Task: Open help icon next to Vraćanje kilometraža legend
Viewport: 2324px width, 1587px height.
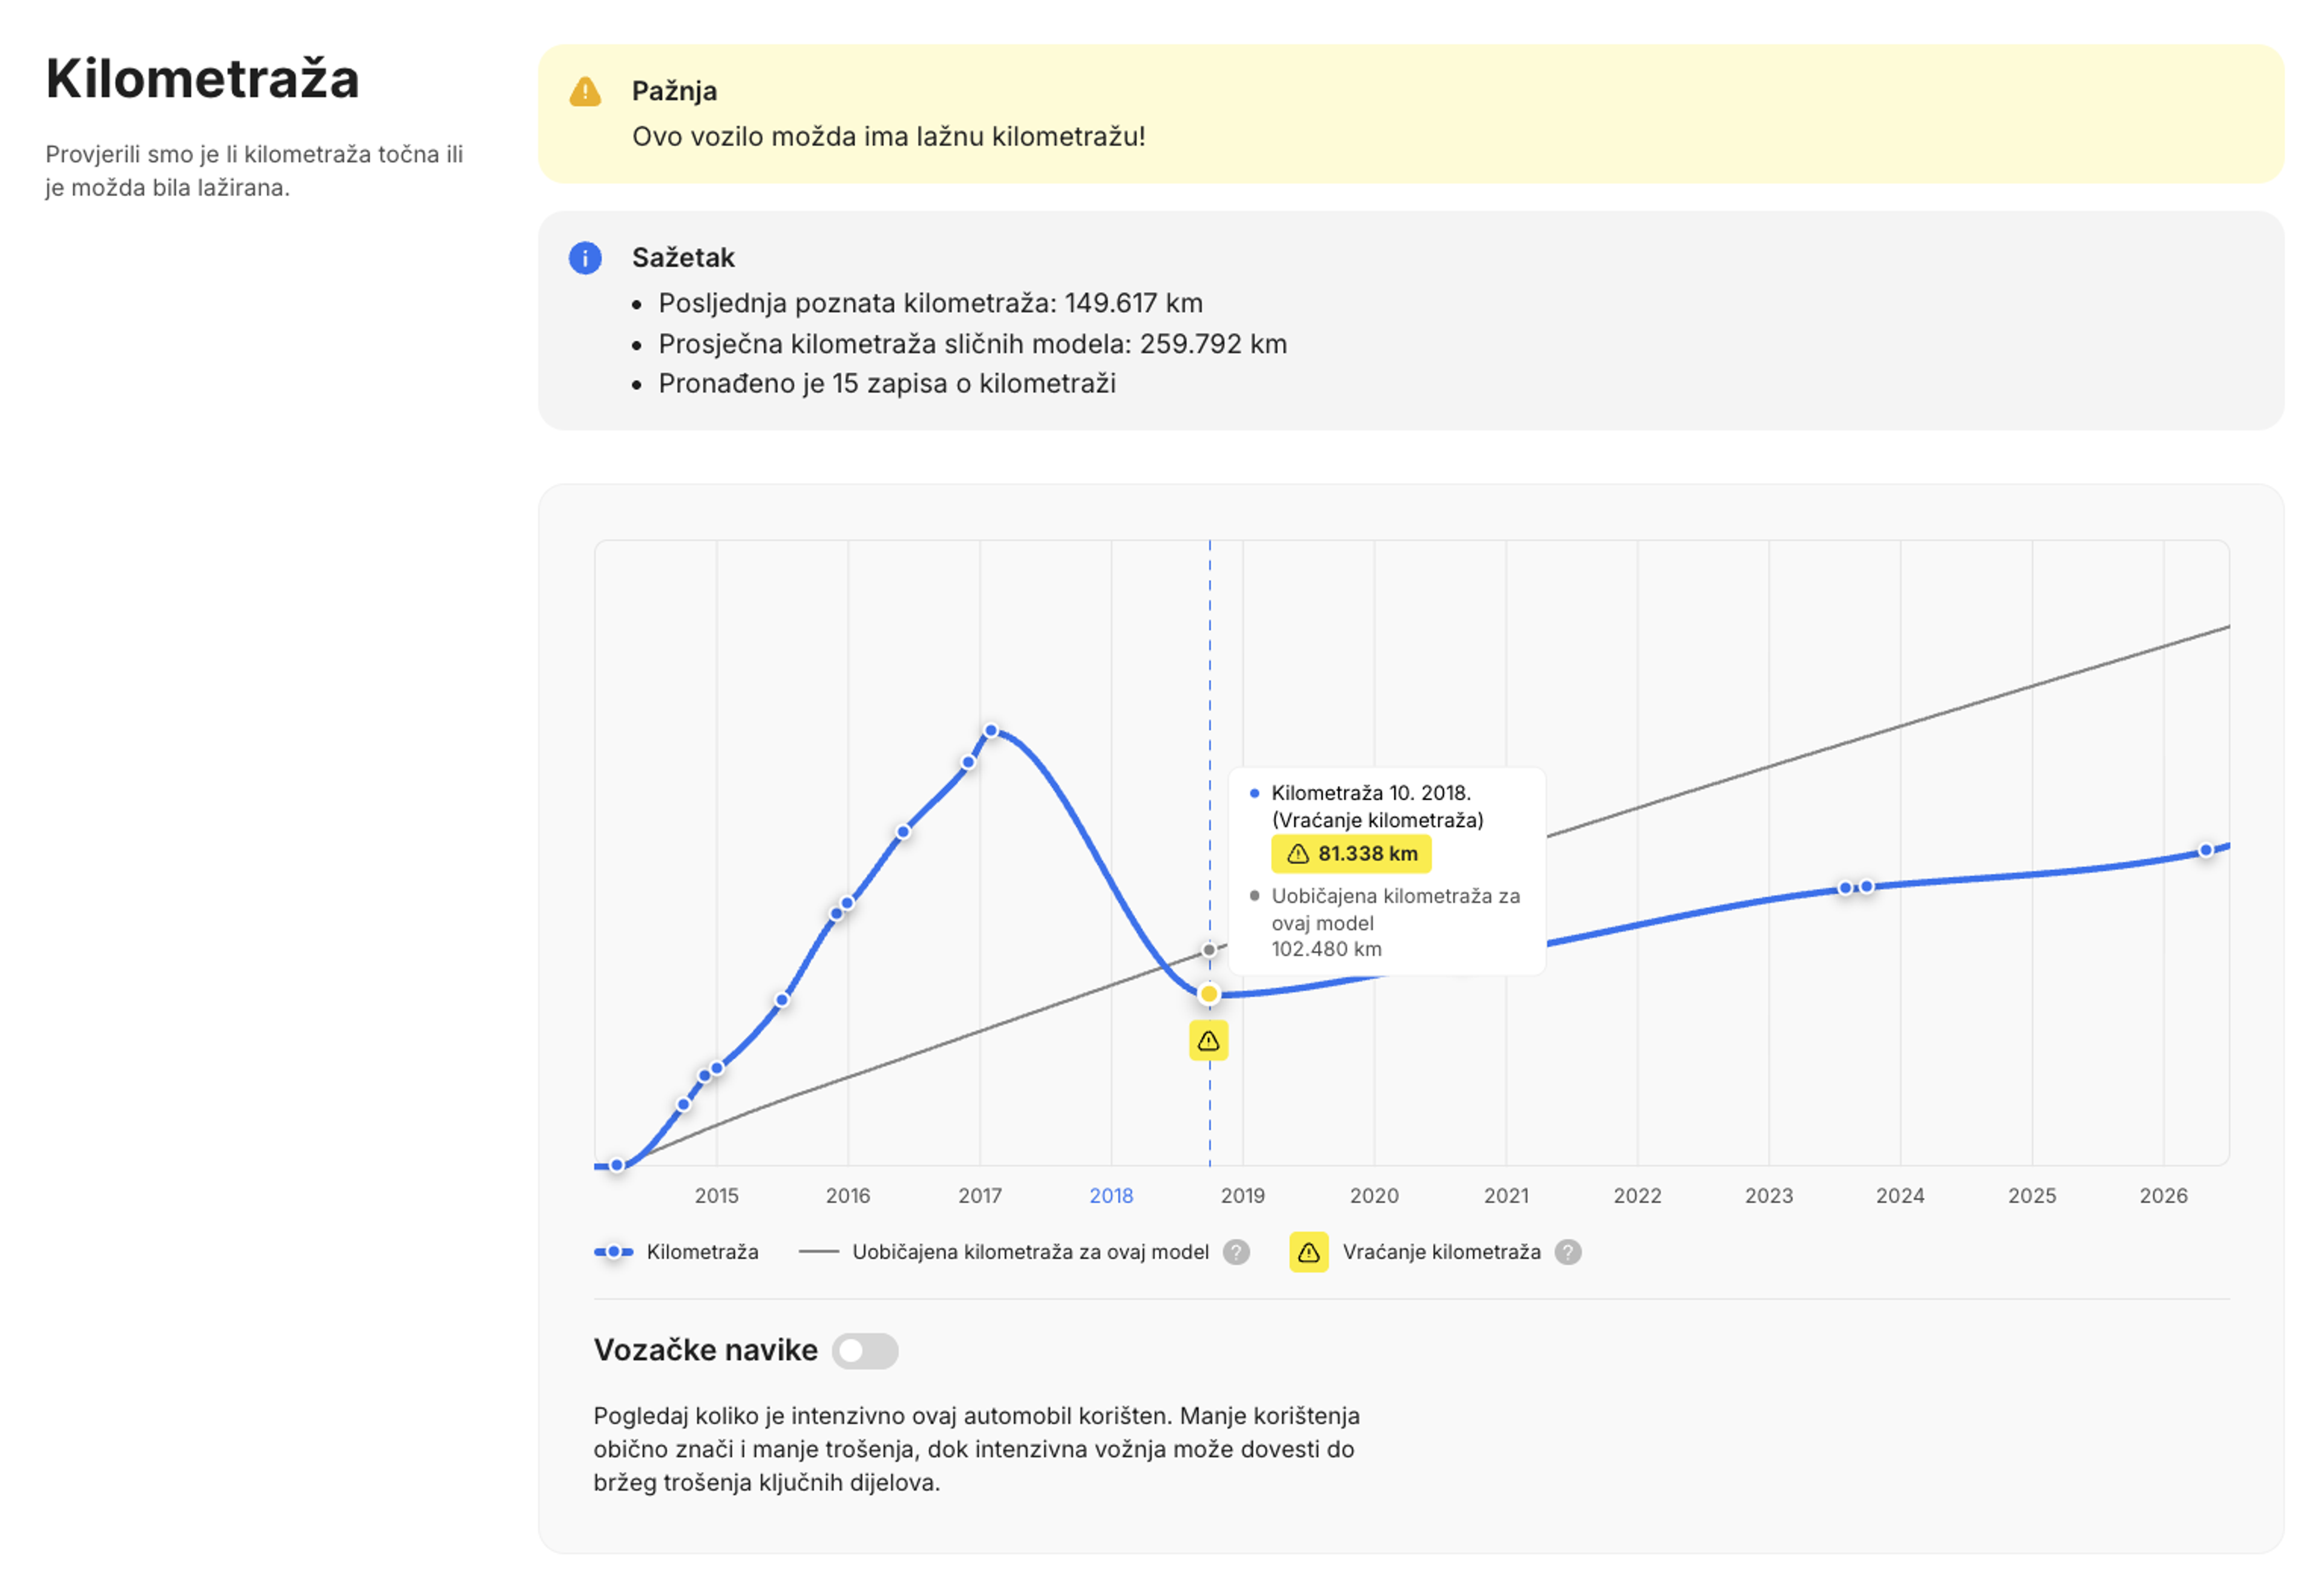Action: [1568, 1252]
